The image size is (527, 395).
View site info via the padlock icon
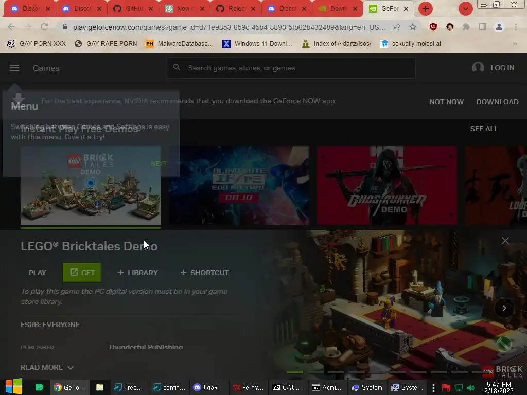pos(65,27)
